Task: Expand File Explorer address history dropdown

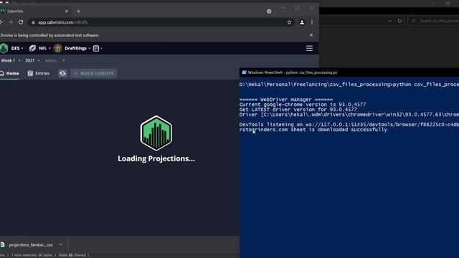Action: tap(389, 21)
